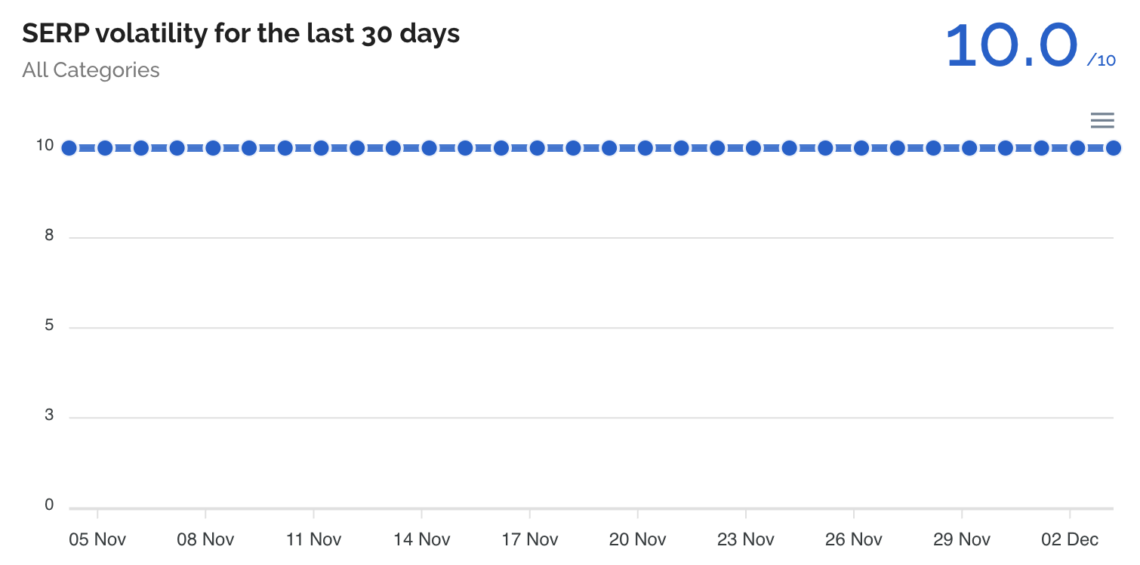Click the first data point on the line
The height and width of the screenshot is (565, 1140).
[69, 148]
